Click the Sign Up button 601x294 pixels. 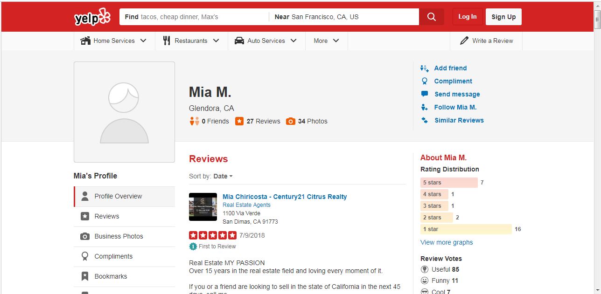point(503,17)
